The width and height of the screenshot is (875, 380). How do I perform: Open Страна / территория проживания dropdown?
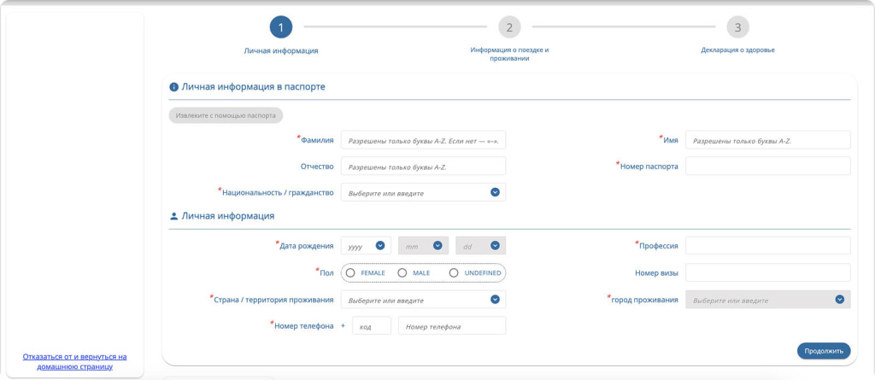tap(495, 300)
